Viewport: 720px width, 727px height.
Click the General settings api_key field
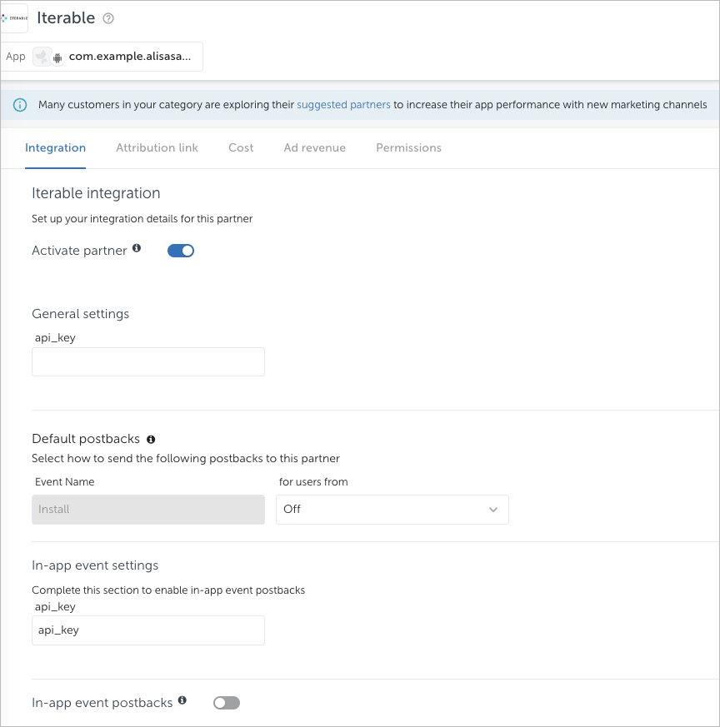[148, 361]
